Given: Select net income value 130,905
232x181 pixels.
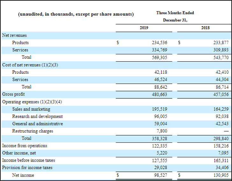Looking at the screenshot, I should [x=221, y=175].
